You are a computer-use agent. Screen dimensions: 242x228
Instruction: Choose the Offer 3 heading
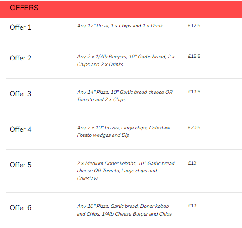tap(21, 94)
